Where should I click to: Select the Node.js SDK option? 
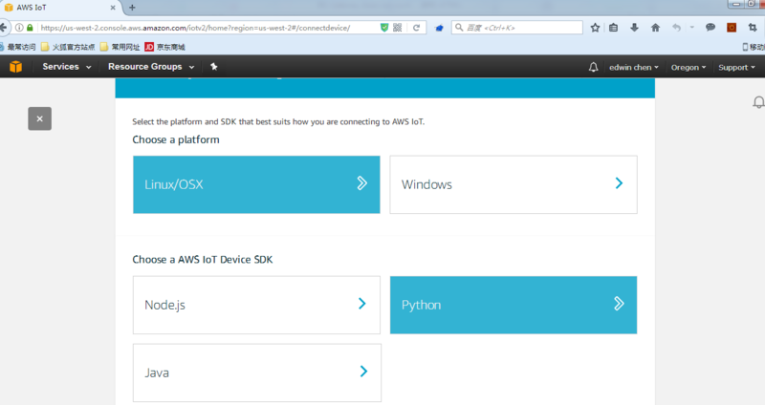click(x=256, y=305)
